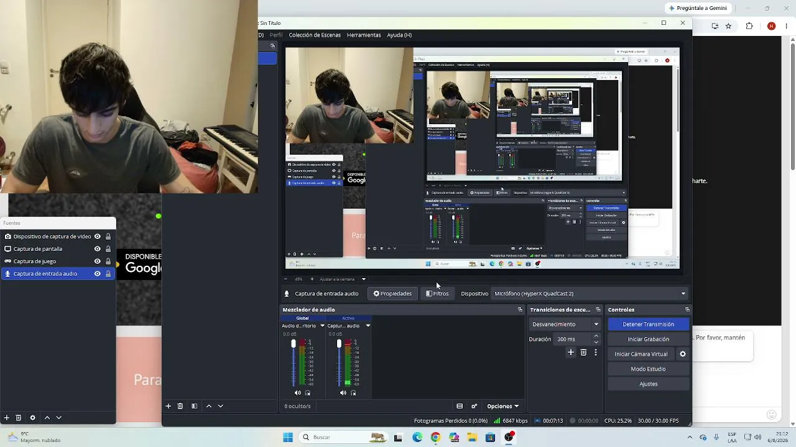Open the Dispositivo microphone dropdown
The width and height of the screenshot is (796, 447).
point(590,294)
